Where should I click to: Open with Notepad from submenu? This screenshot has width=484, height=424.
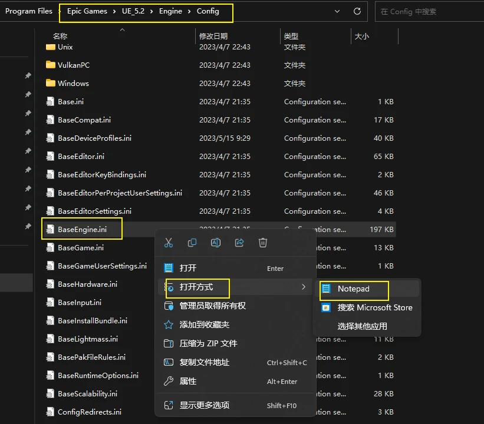click(367, 289)
